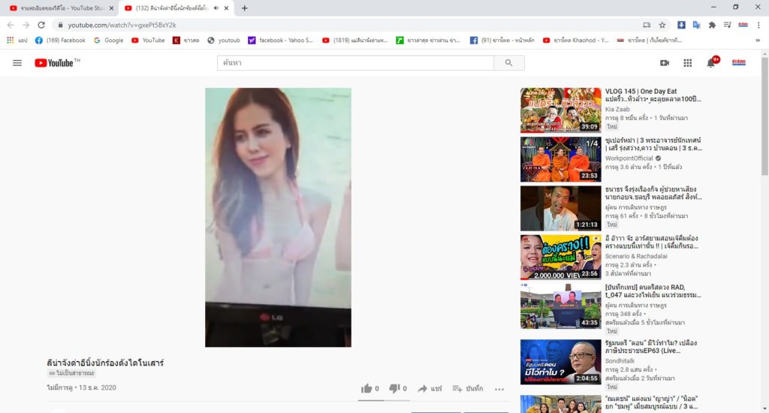Open the Sondhitalk 2:04:55 thumbnail
Viewport: 769px width, 413px height.
pyautogui.click(x=560, y=362)
